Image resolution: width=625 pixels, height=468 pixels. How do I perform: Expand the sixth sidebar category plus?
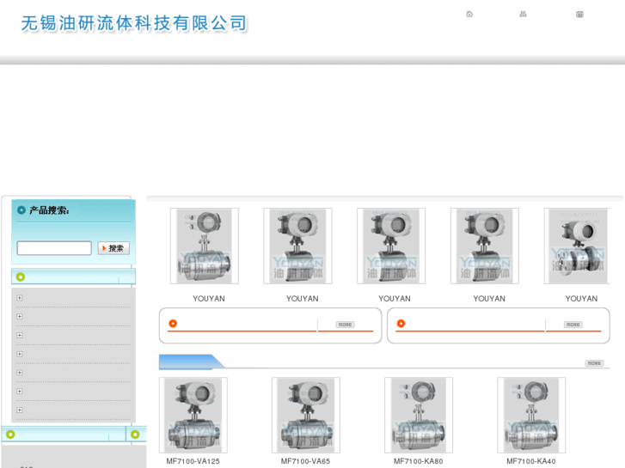click(20, 392)
